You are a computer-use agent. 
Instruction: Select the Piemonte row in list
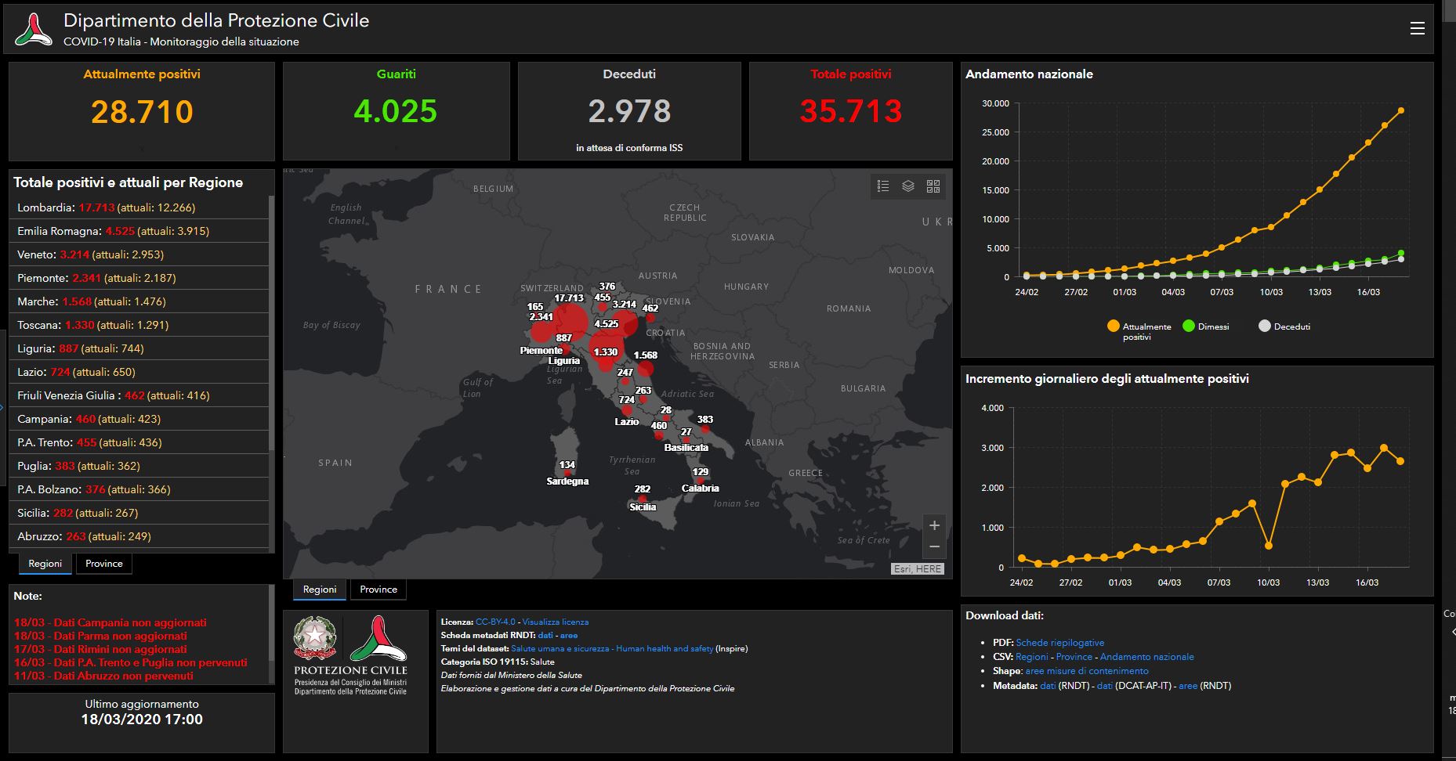tap(139, 278)
